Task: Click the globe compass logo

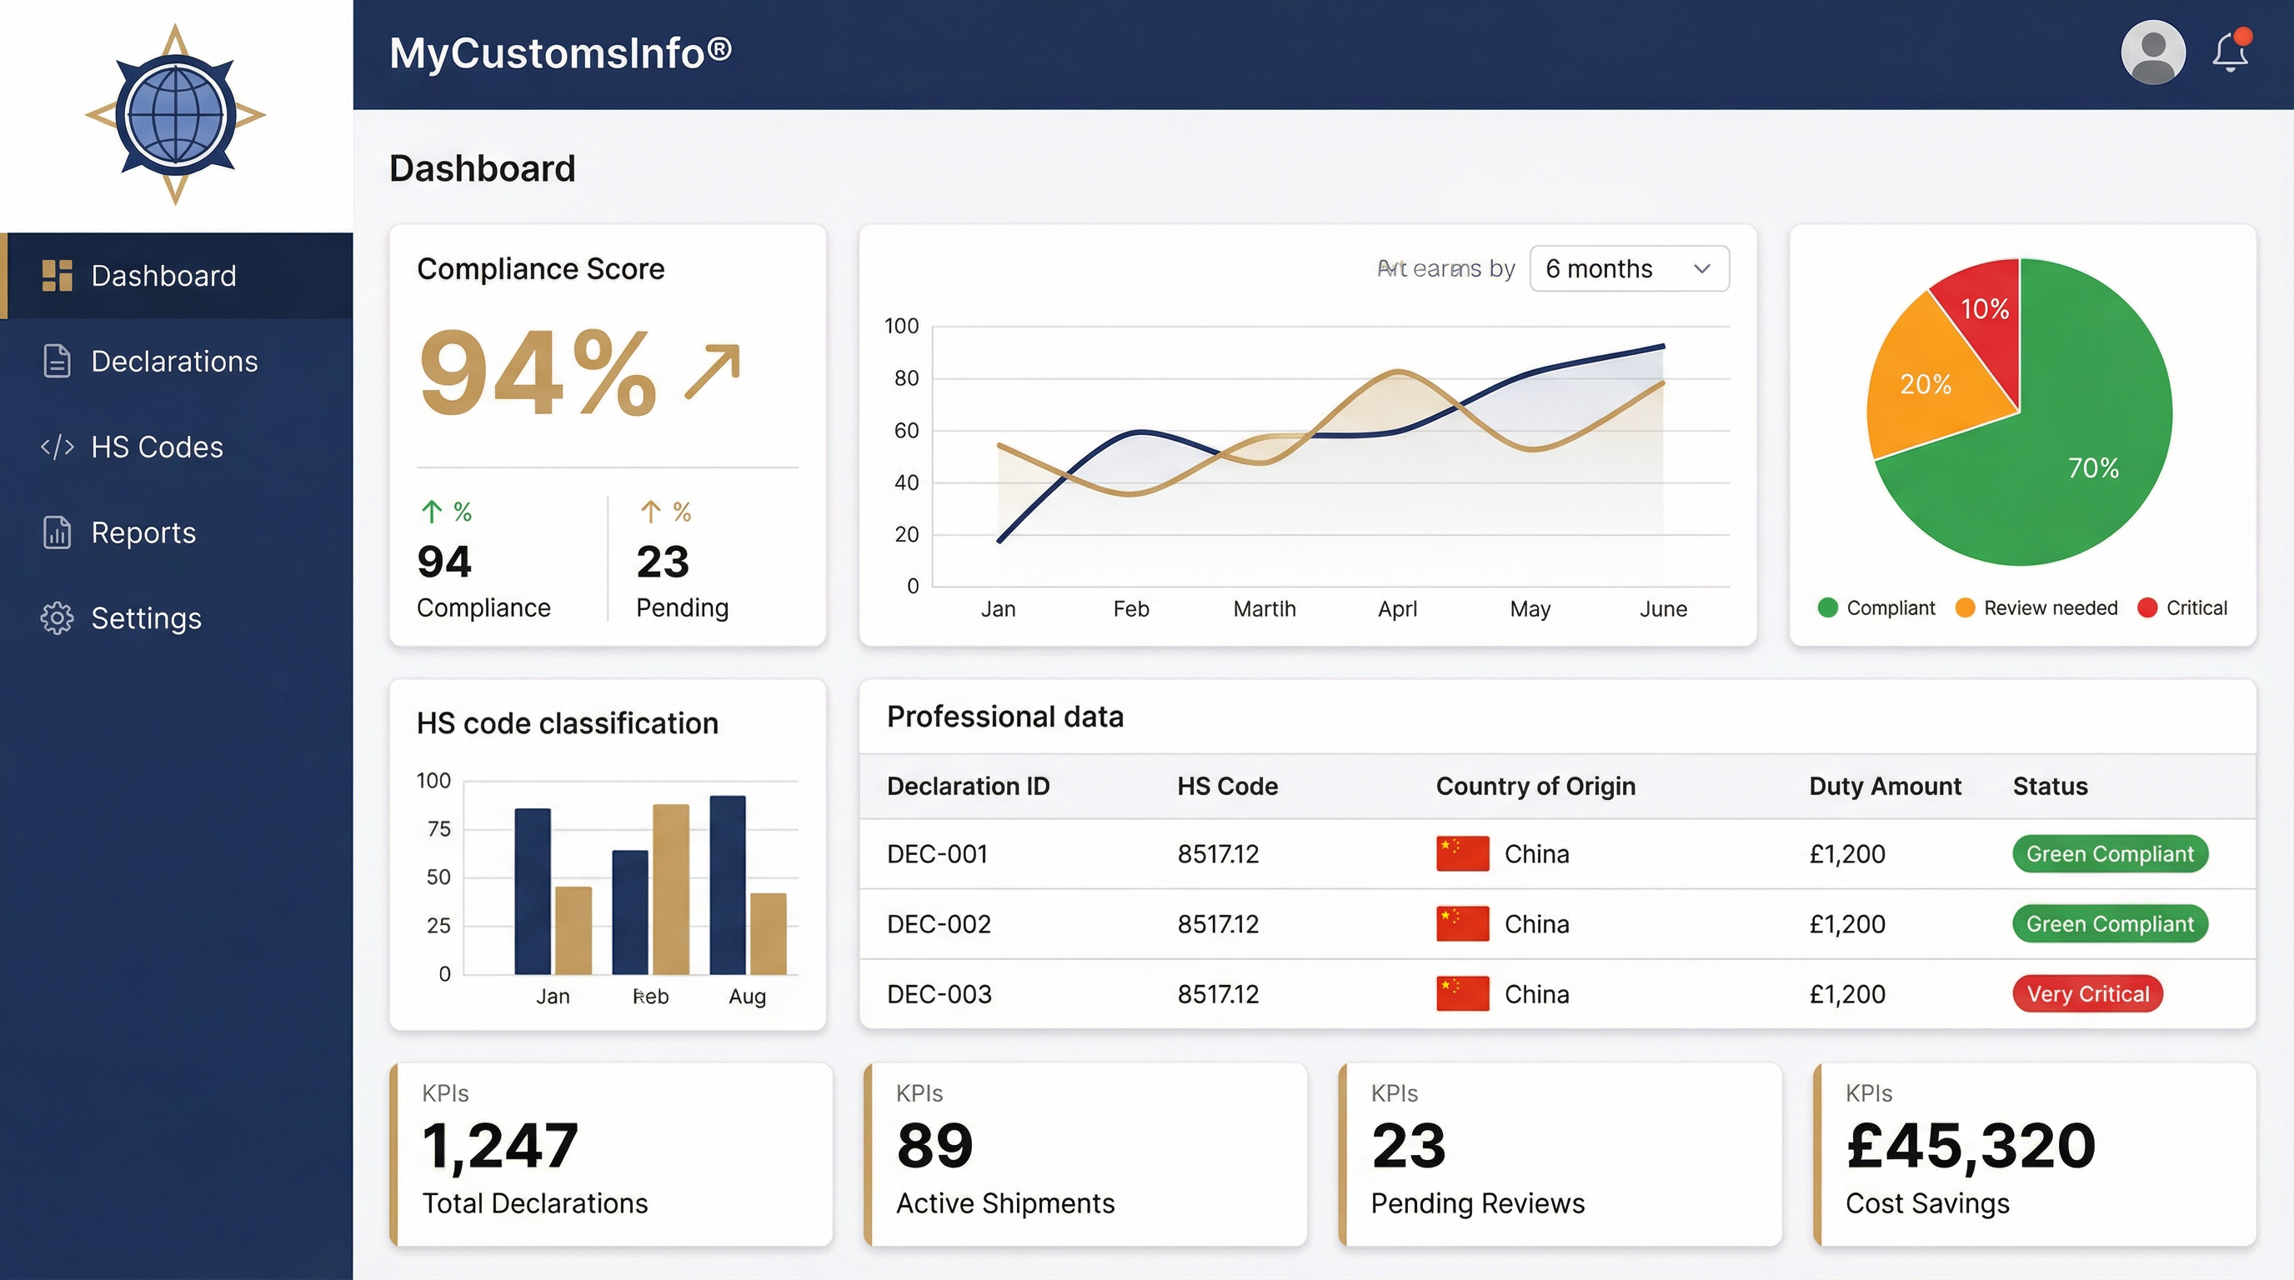Action: pyautogui.click(x=175, y=115)
